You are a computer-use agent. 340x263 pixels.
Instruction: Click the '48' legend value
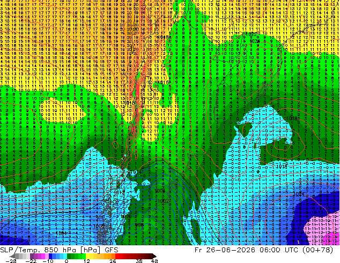point(154,261)
